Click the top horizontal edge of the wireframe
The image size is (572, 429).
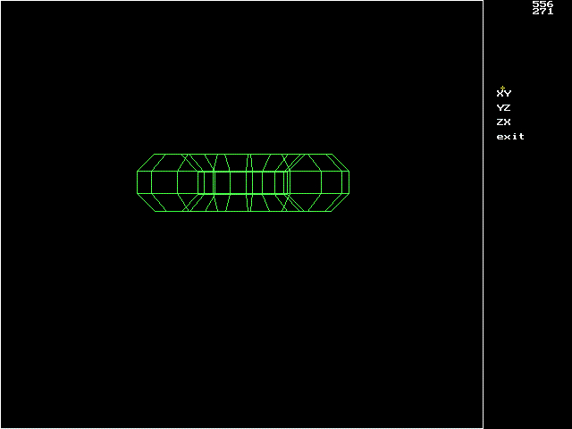point(243,154)
